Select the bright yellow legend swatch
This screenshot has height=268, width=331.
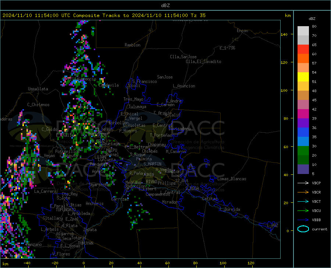tap(303, 77)
